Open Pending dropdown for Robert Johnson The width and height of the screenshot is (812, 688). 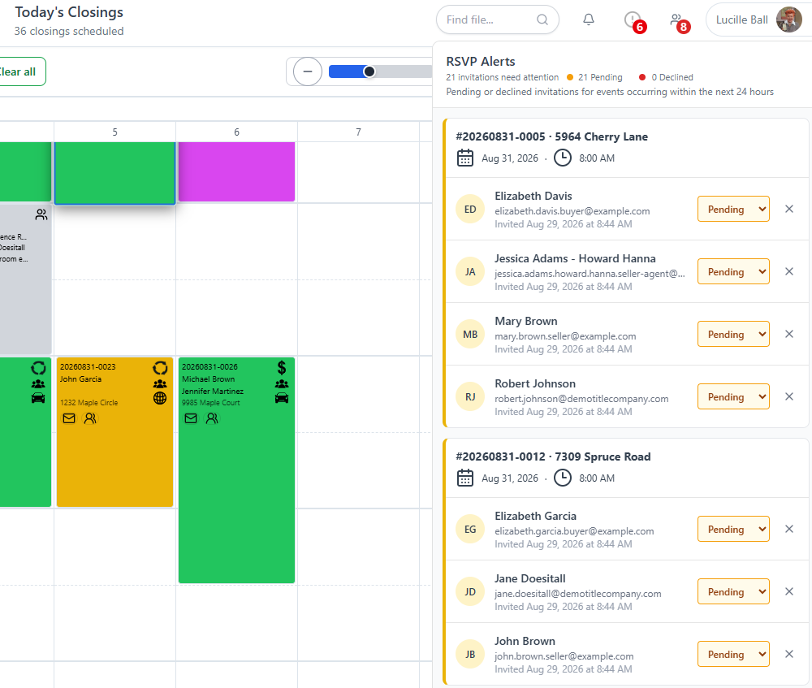coord(732,396)
